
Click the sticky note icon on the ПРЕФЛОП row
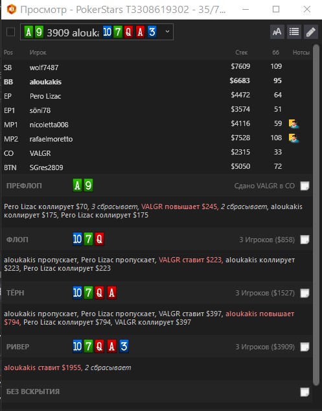click(305, 186)
